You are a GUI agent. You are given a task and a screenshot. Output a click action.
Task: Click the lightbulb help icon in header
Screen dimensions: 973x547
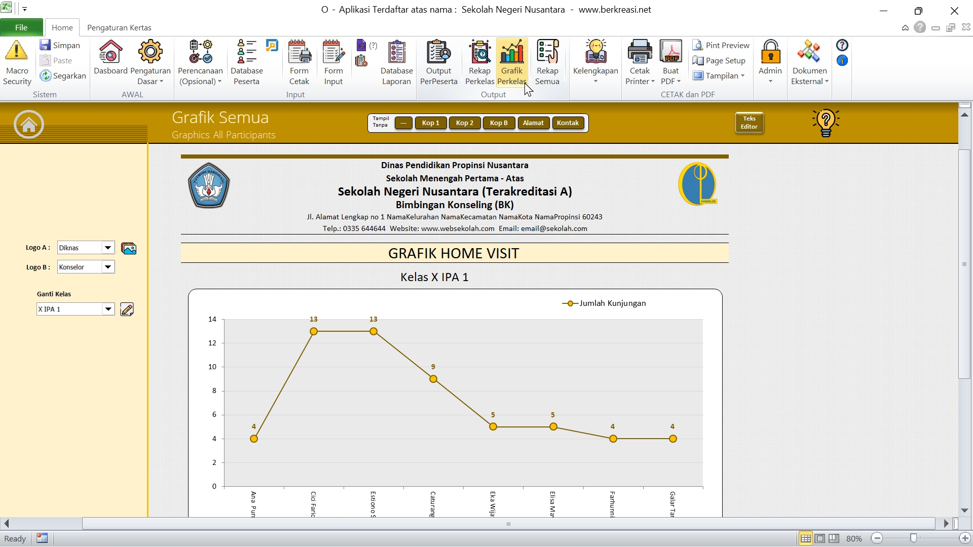(x=826, y=123)
